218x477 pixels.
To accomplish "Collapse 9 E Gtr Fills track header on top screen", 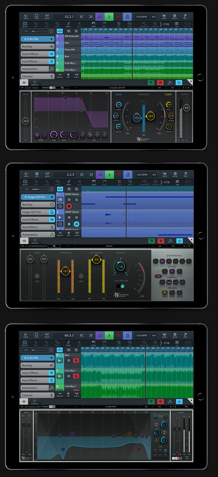I will click(37, 39).
